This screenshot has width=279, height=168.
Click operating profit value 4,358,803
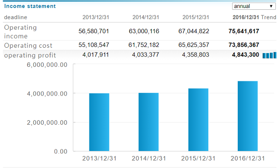coord(196,55)
